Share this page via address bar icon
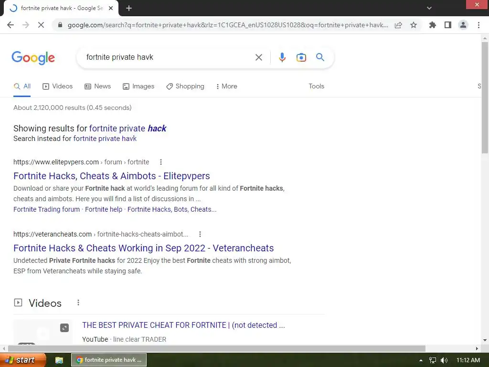The image size is (489, 367). coord(398,25)
